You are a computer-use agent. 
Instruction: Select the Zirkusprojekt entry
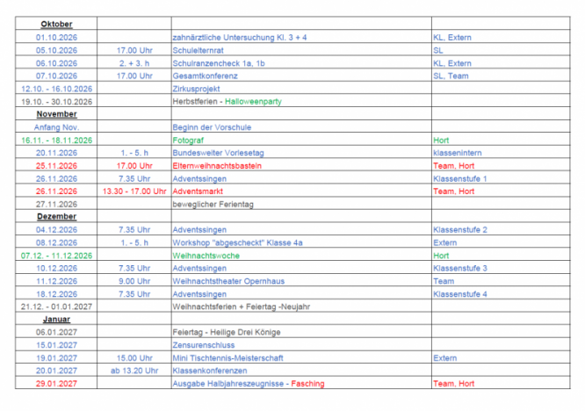click(x=196, y=89)
